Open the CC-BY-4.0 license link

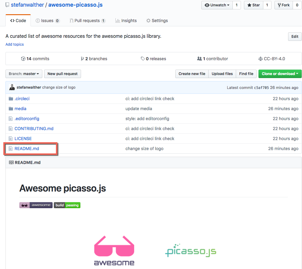(x=271, y=59)
